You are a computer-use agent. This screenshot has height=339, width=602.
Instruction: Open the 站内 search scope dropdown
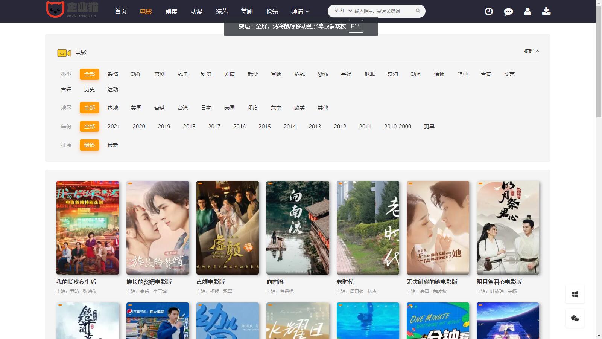[x=343, y=11]
